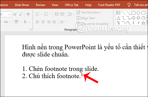Select the Rectangle shape

click(x=133, y=13)
